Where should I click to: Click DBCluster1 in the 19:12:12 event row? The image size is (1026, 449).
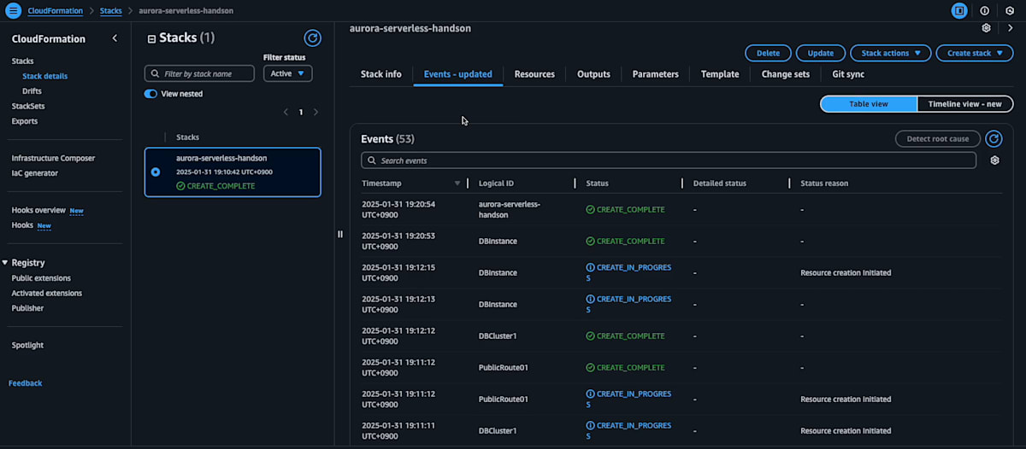pos(498,335)
